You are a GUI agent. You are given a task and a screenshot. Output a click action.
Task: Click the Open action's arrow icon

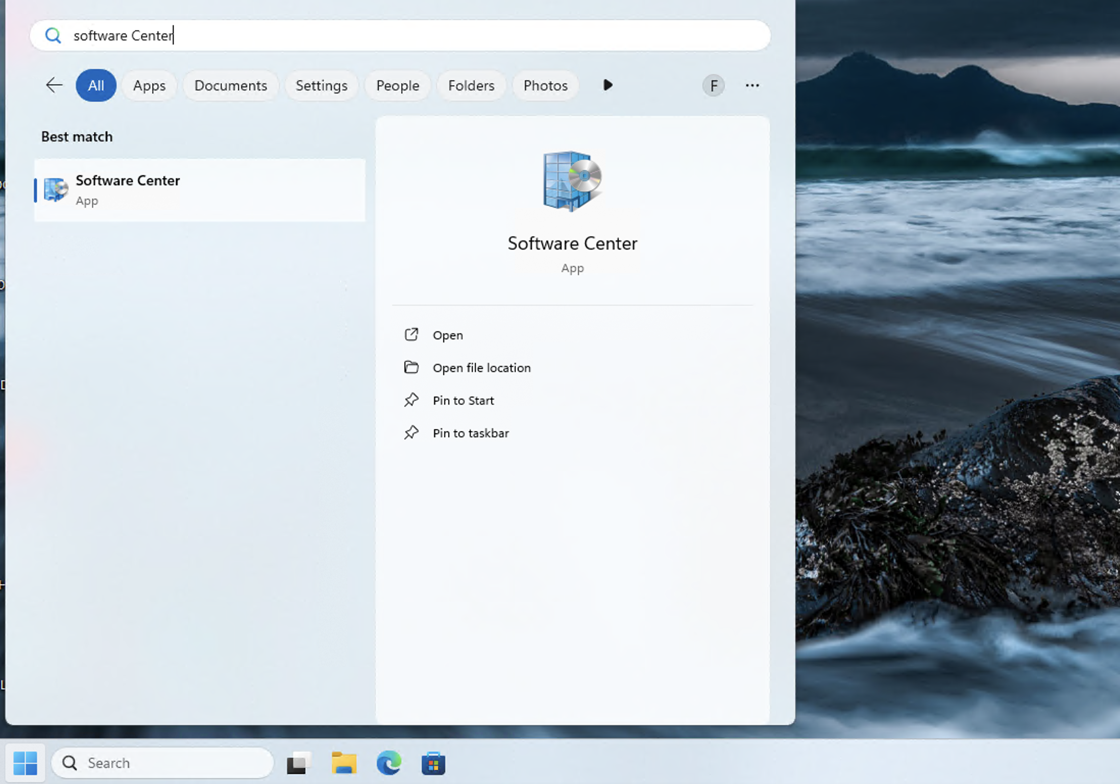pyautogui.click(x=411, y=335)
